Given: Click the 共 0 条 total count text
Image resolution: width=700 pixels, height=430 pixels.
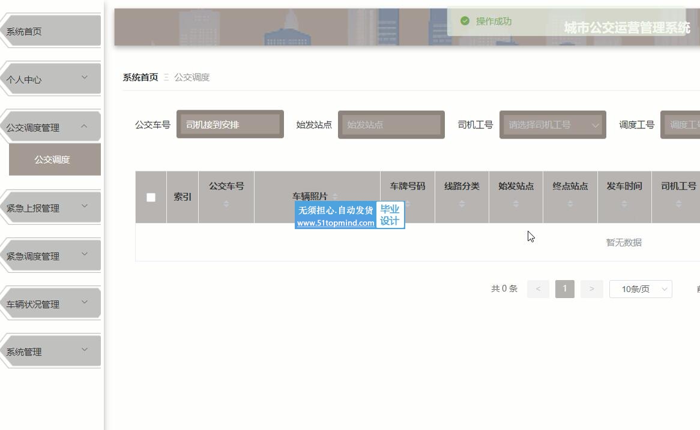Looking at the screenshot, I should 504,288.
